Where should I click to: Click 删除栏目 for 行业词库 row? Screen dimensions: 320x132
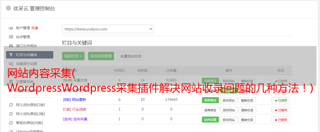click(247, 110)
